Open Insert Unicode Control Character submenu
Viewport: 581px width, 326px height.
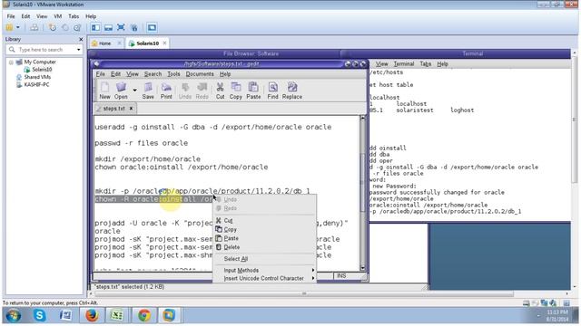tap(264, 278)
